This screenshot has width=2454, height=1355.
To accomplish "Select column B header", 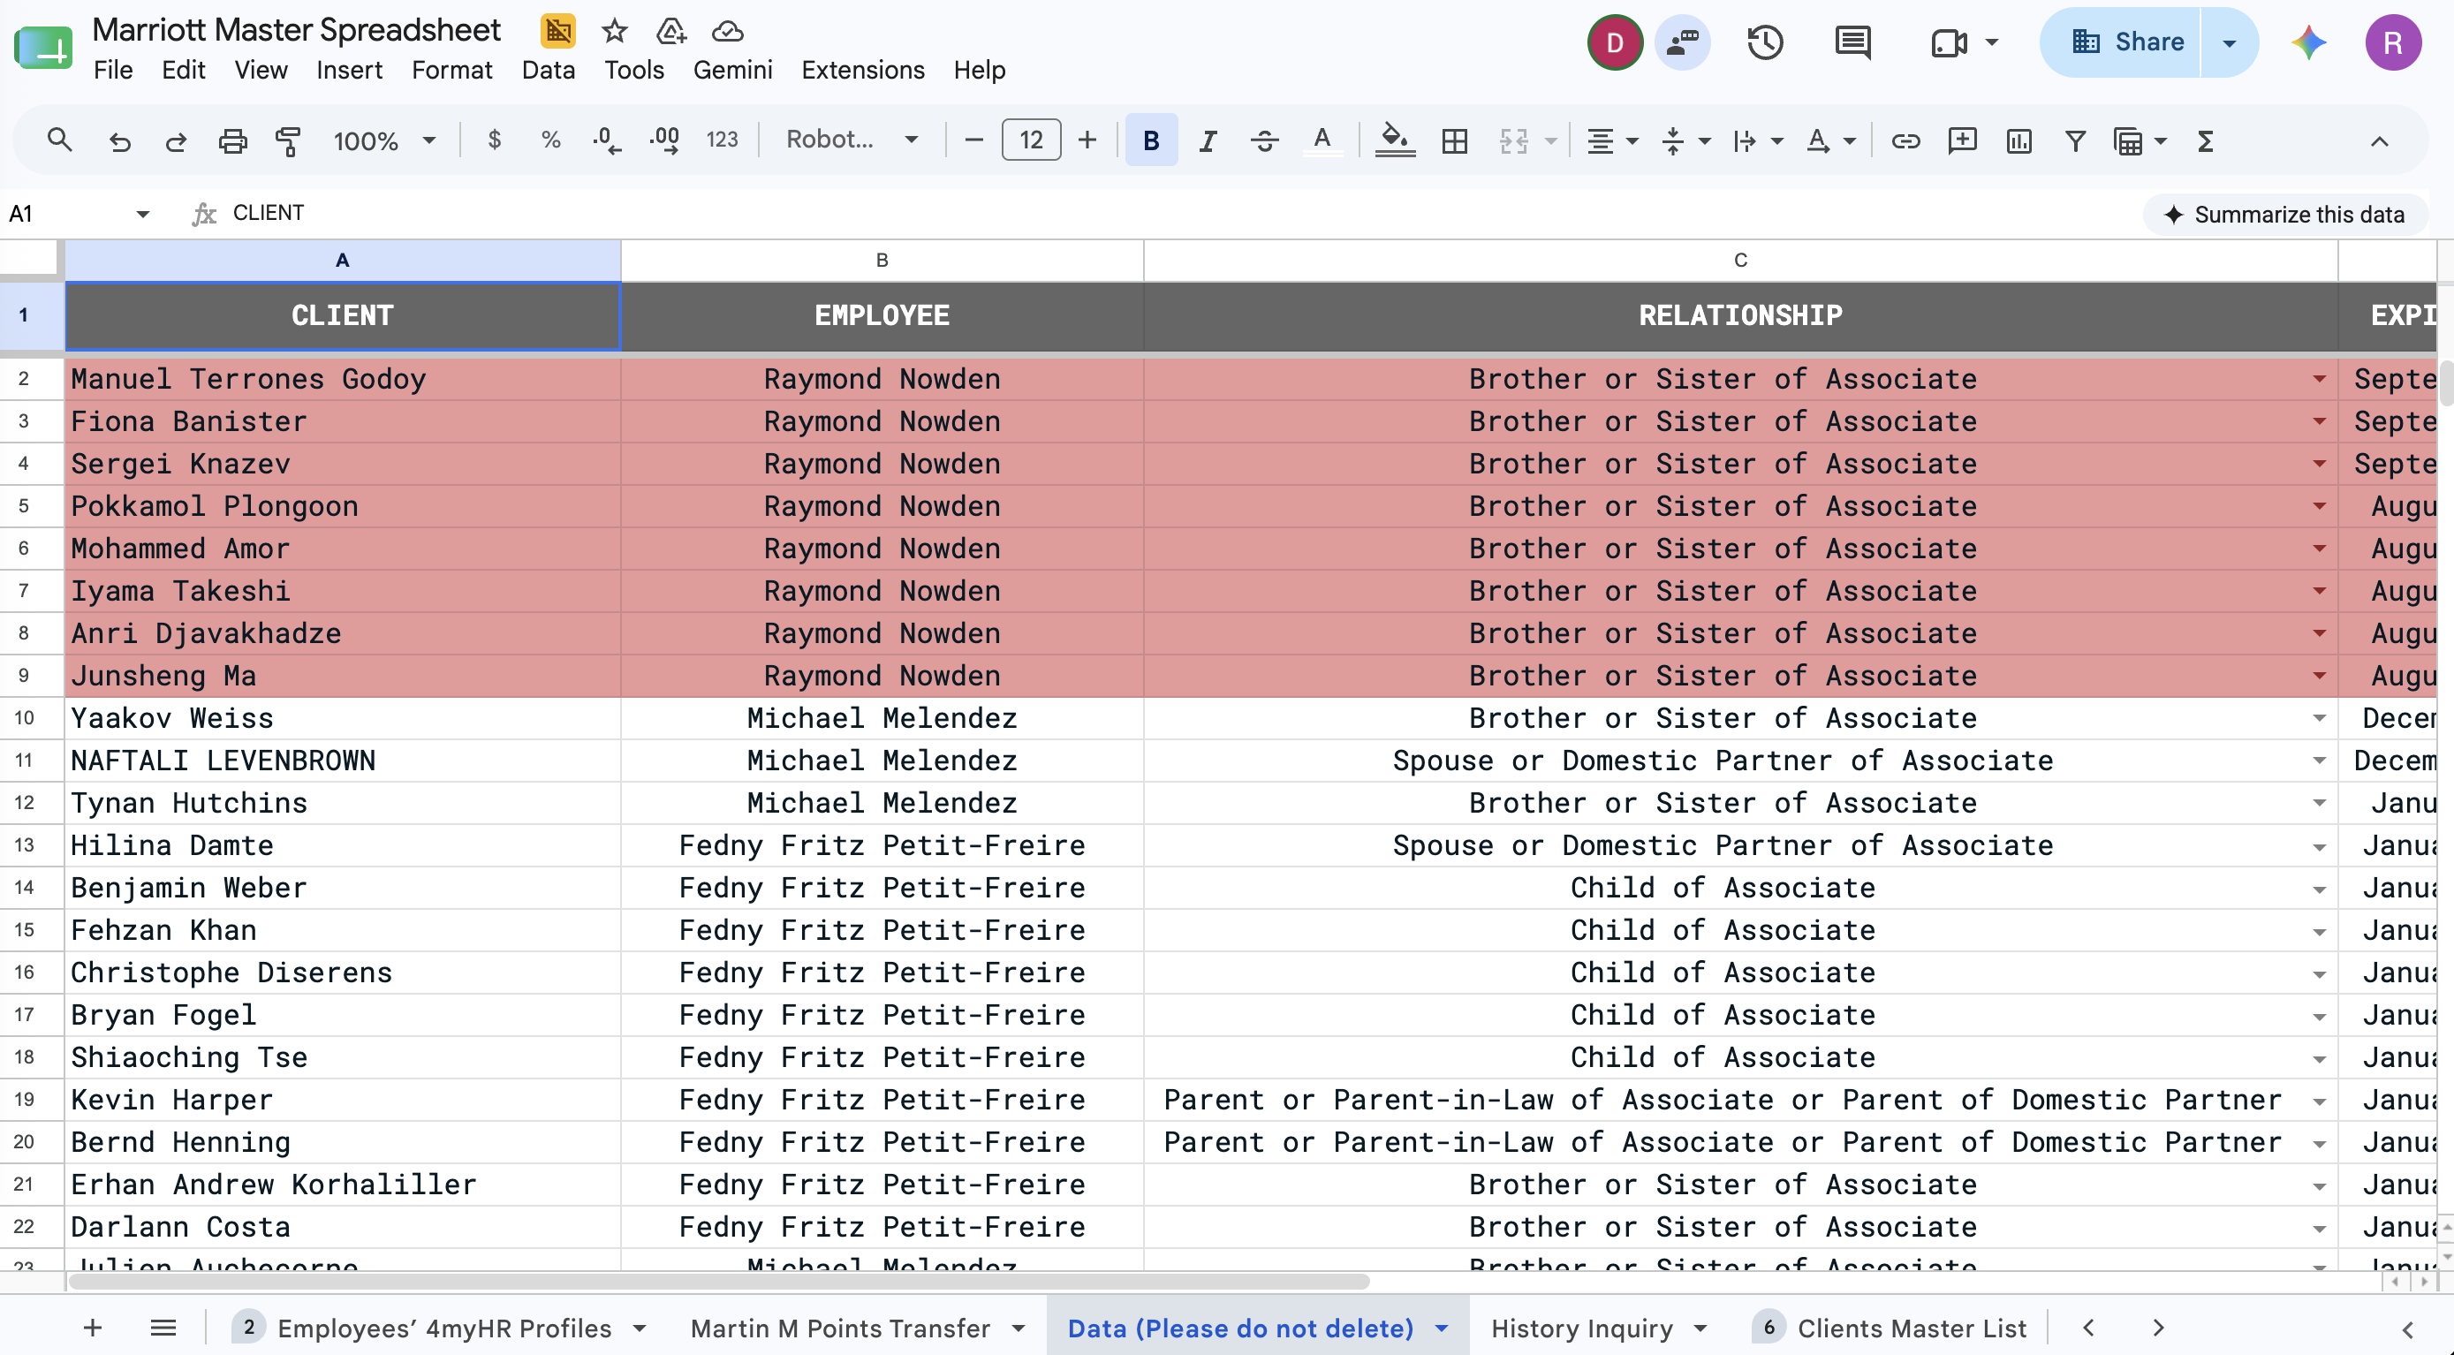I will [882, 261].
